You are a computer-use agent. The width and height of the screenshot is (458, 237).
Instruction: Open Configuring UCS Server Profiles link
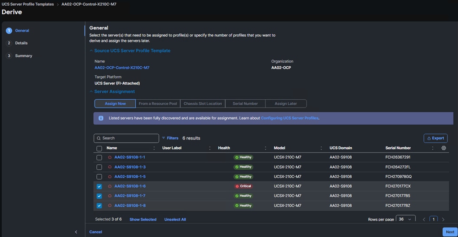pyautogui.click(x=289, y=118)
